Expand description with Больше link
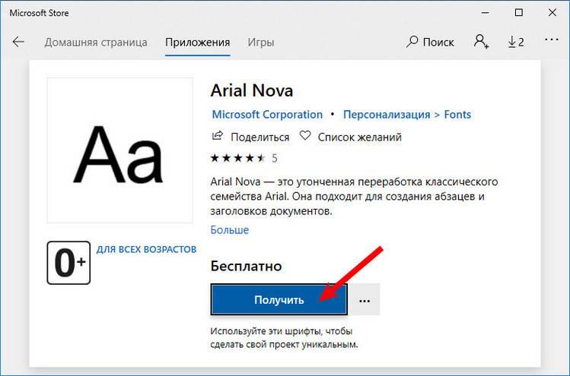Screen dimensions: 570x376 point(229,229)
